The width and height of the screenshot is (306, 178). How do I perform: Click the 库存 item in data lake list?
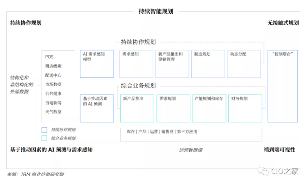131,132
